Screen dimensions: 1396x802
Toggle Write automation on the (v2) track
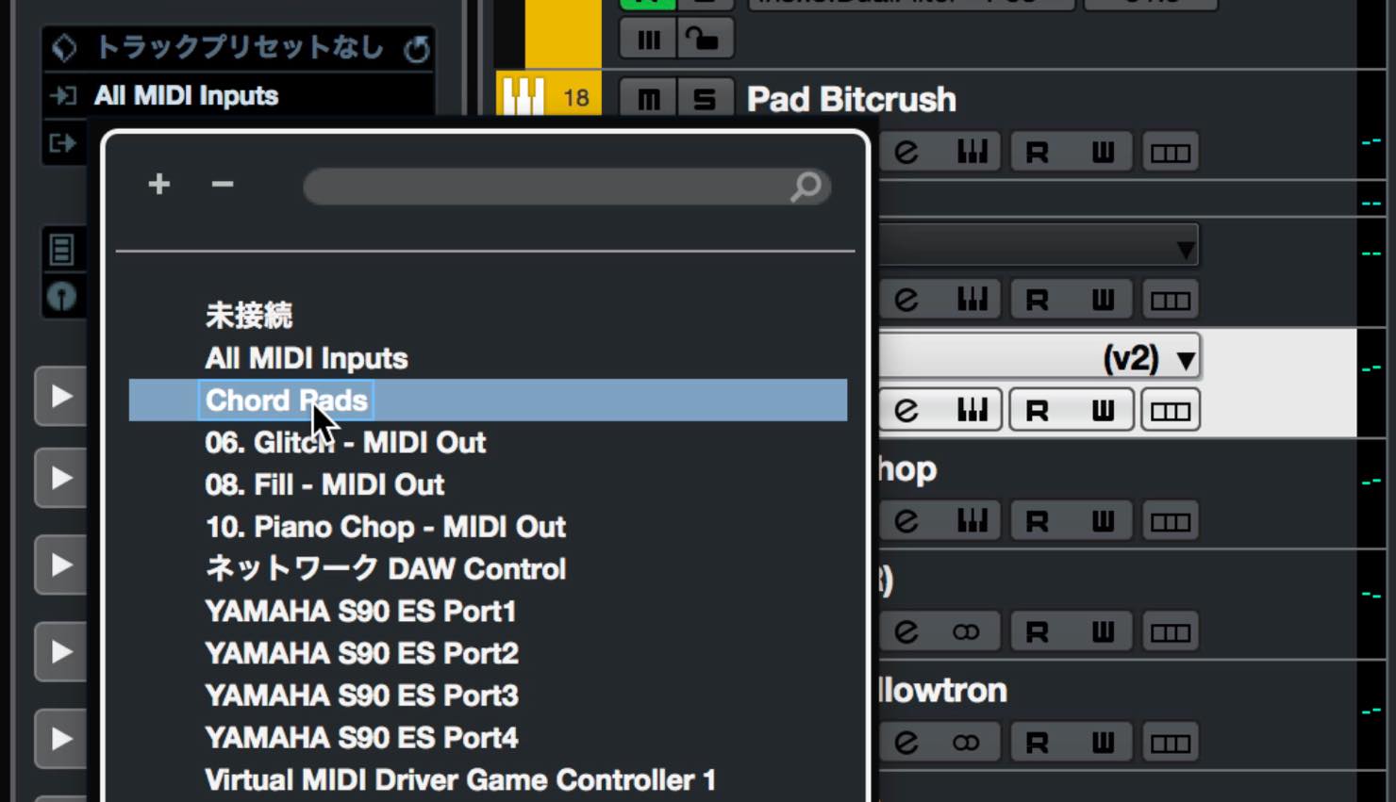click(1103, 411)
